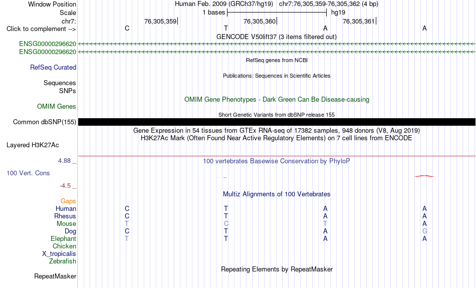Select base C in the Mouse alignment row
Image resolution: width=476 pixels, height=288 pixels.
[226, 224]
